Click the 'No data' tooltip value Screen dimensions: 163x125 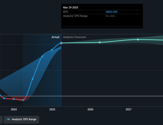pos(111,16)
